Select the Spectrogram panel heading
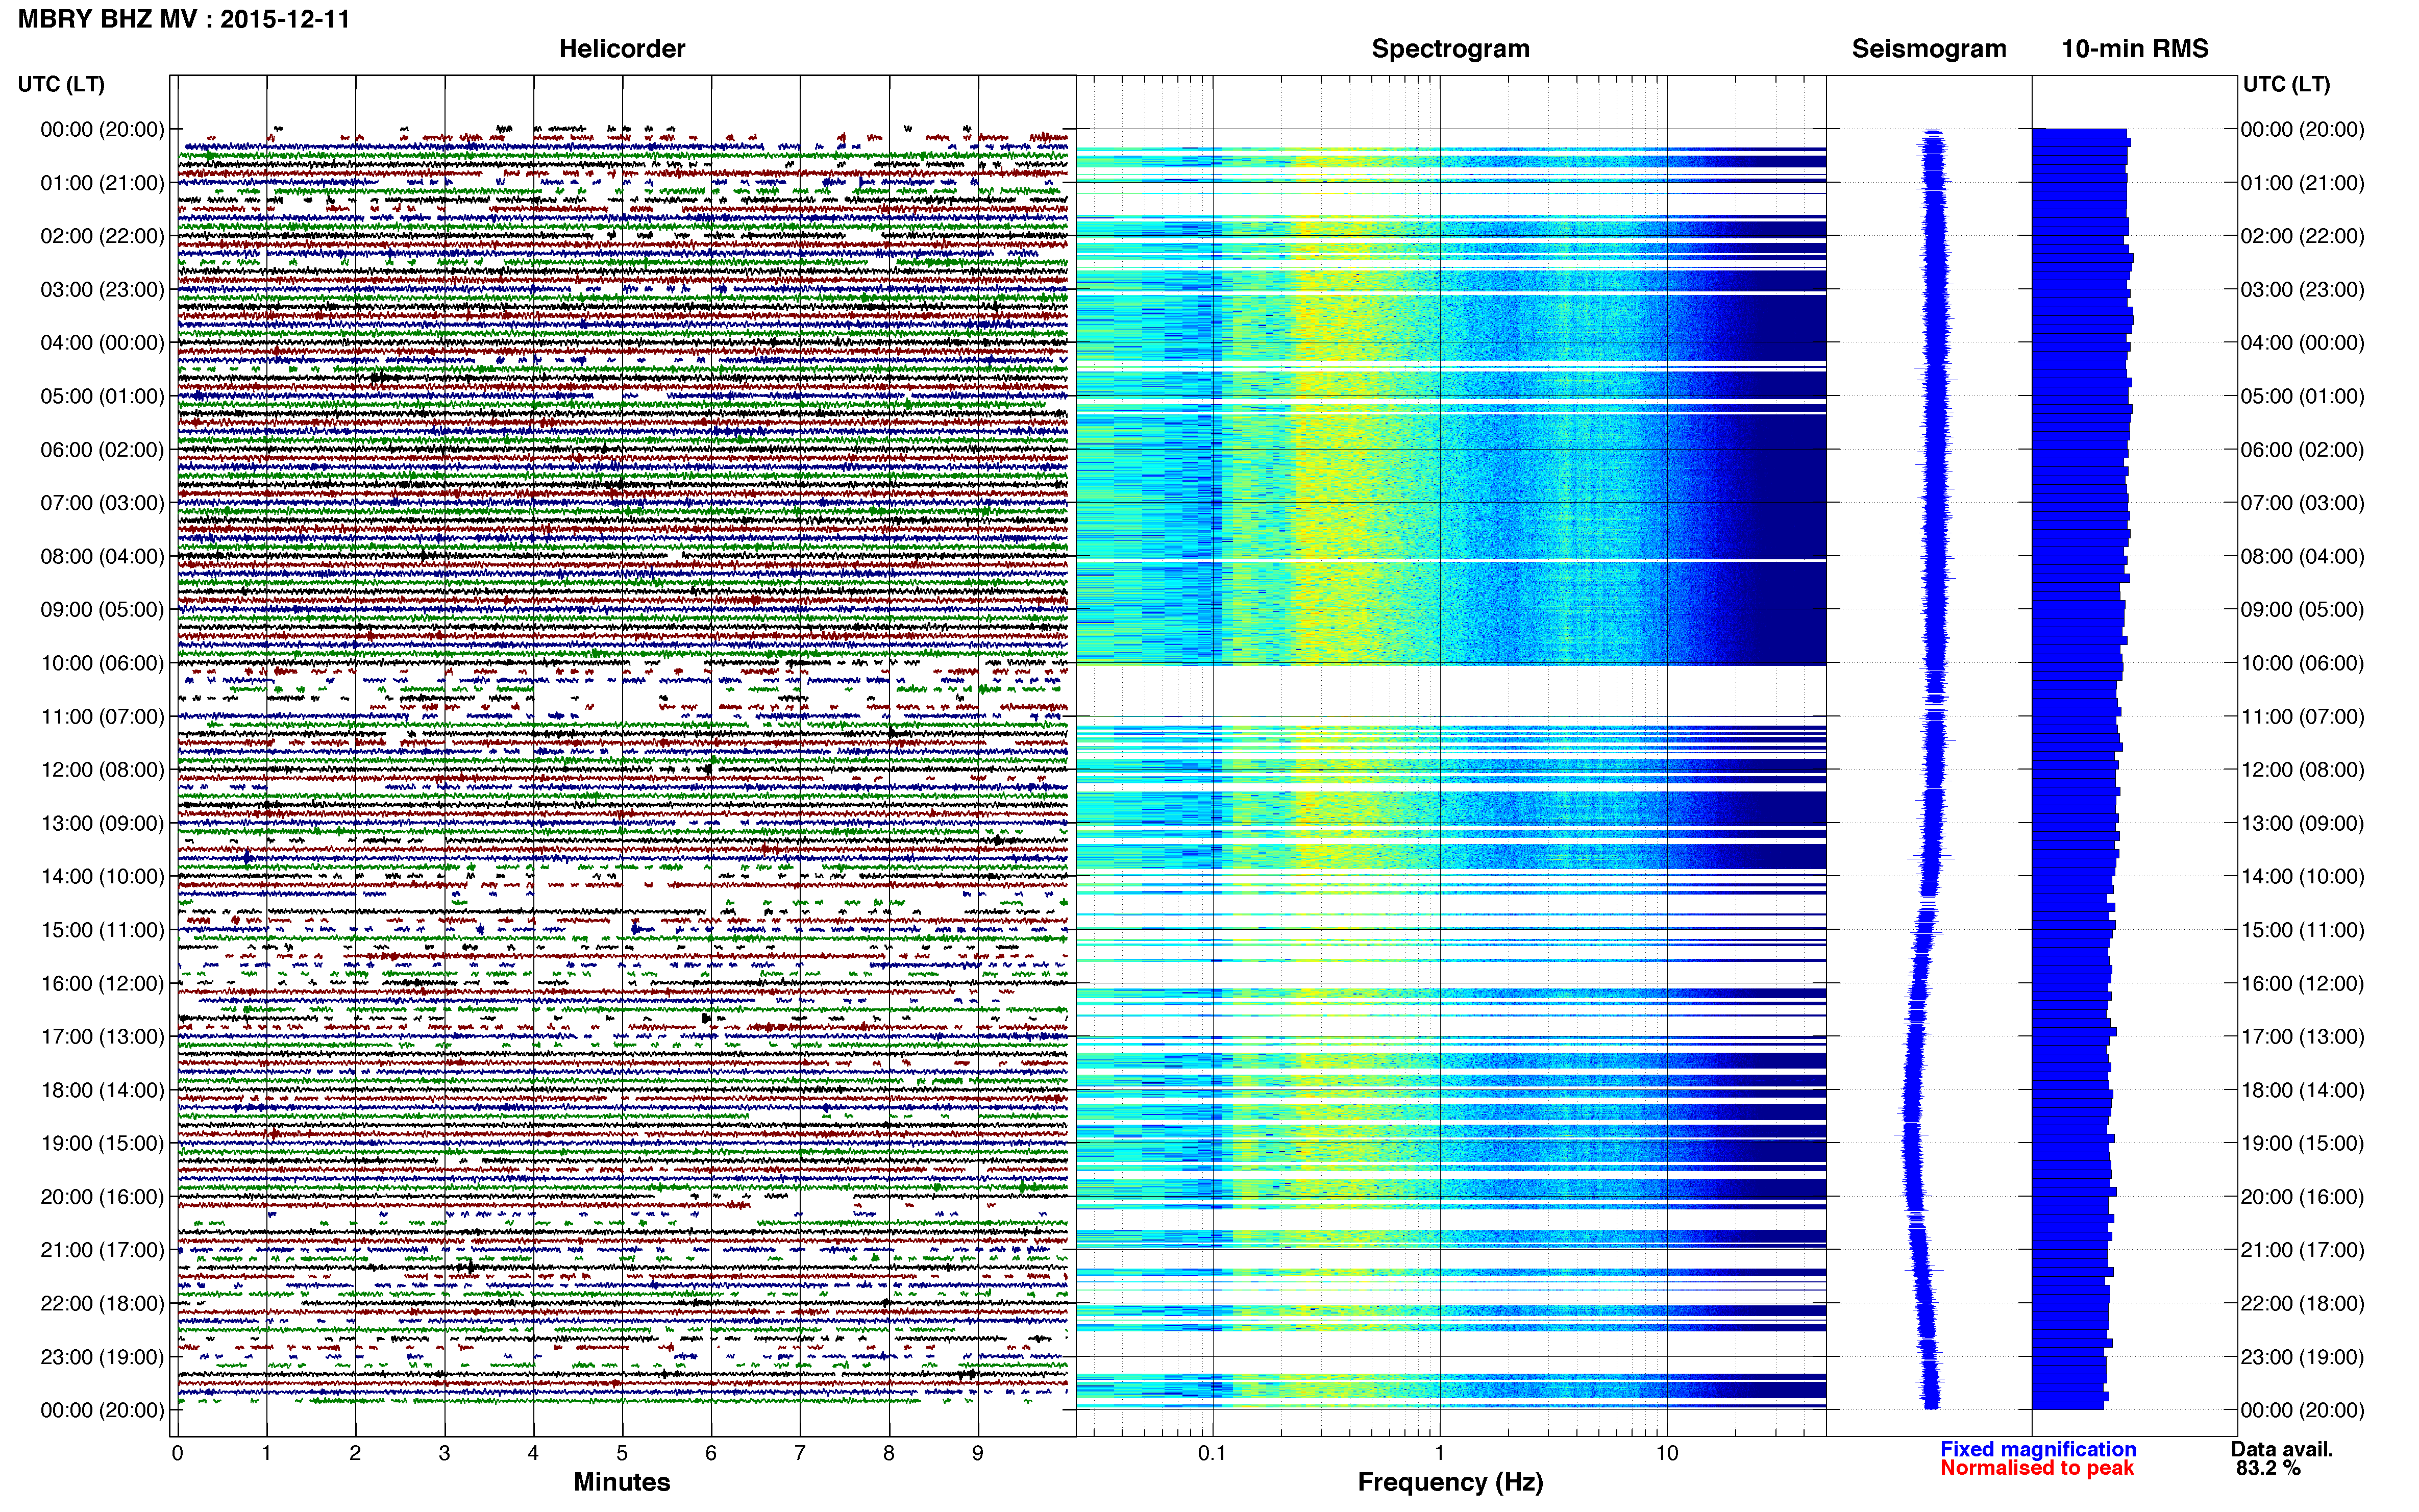The image size is (2419, 1512). click(x=1450, y=49)
